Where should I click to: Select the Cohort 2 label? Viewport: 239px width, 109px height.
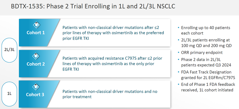pos(36,64)
